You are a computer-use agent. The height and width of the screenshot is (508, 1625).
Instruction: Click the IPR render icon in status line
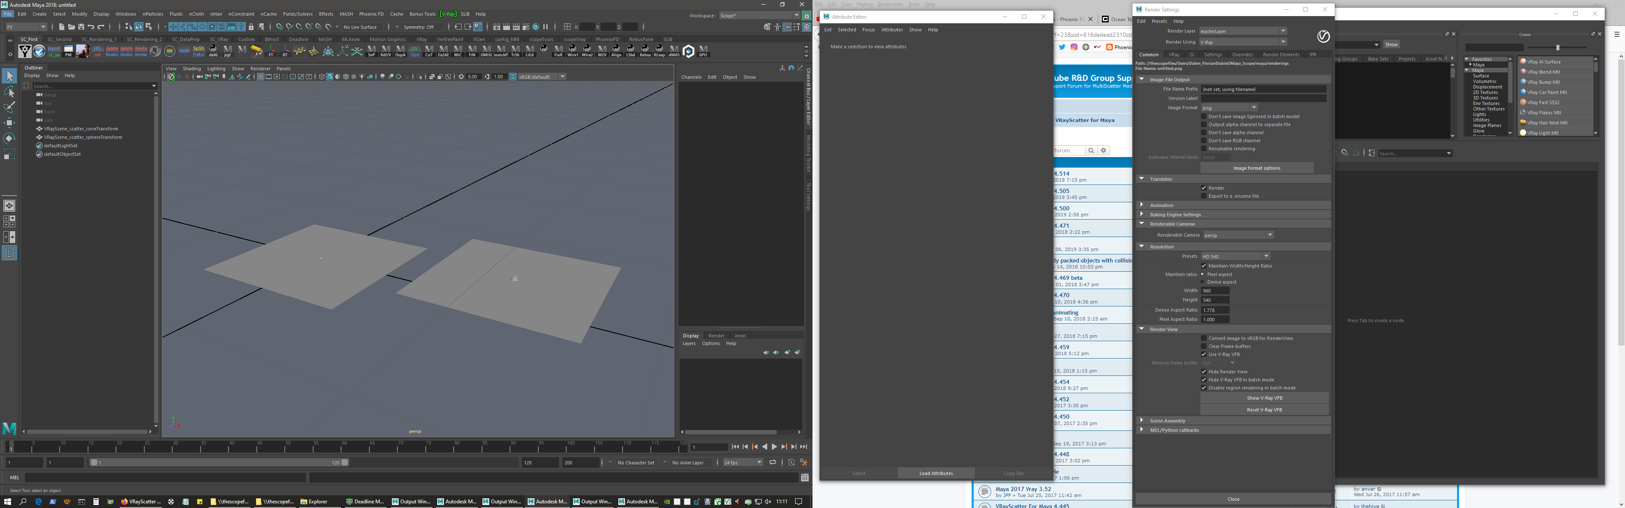(x=516, y=27)
